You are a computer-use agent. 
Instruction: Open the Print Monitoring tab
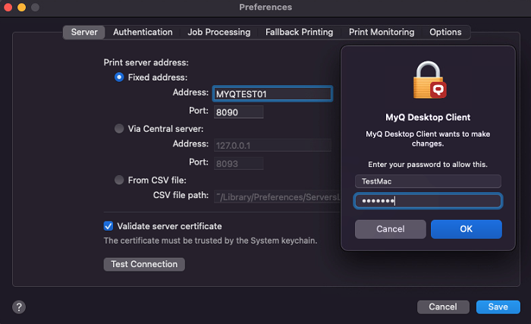pos(381,32)
